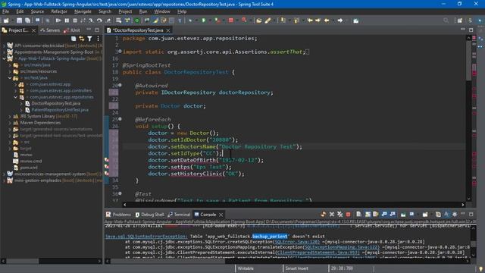The width and height of the screenshot is (485, 273).
Task: Toggle Word Wrap in Console toolbar
Action: click(376, 214)
